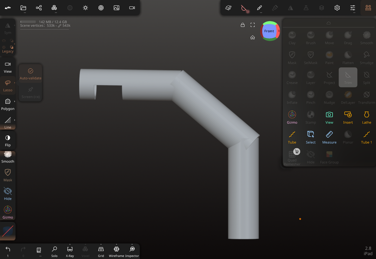Pick the Tube tool
Screen dimensions: 376x259
click(292, 137)
